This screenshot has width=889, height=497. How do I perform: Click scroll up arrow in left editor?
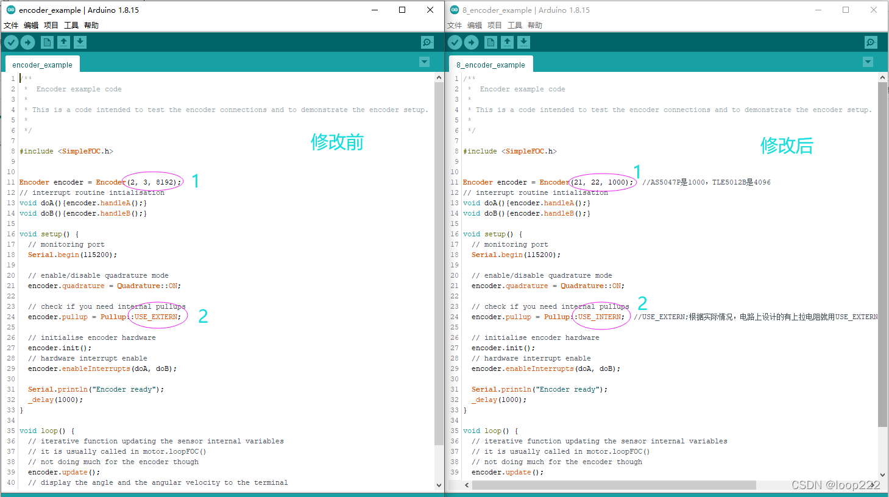click(x=439, y=78)
